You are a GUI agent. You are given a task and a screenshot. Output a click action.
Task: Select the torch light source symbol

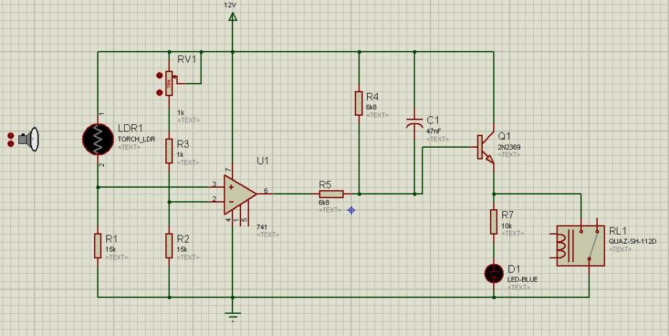29,139
